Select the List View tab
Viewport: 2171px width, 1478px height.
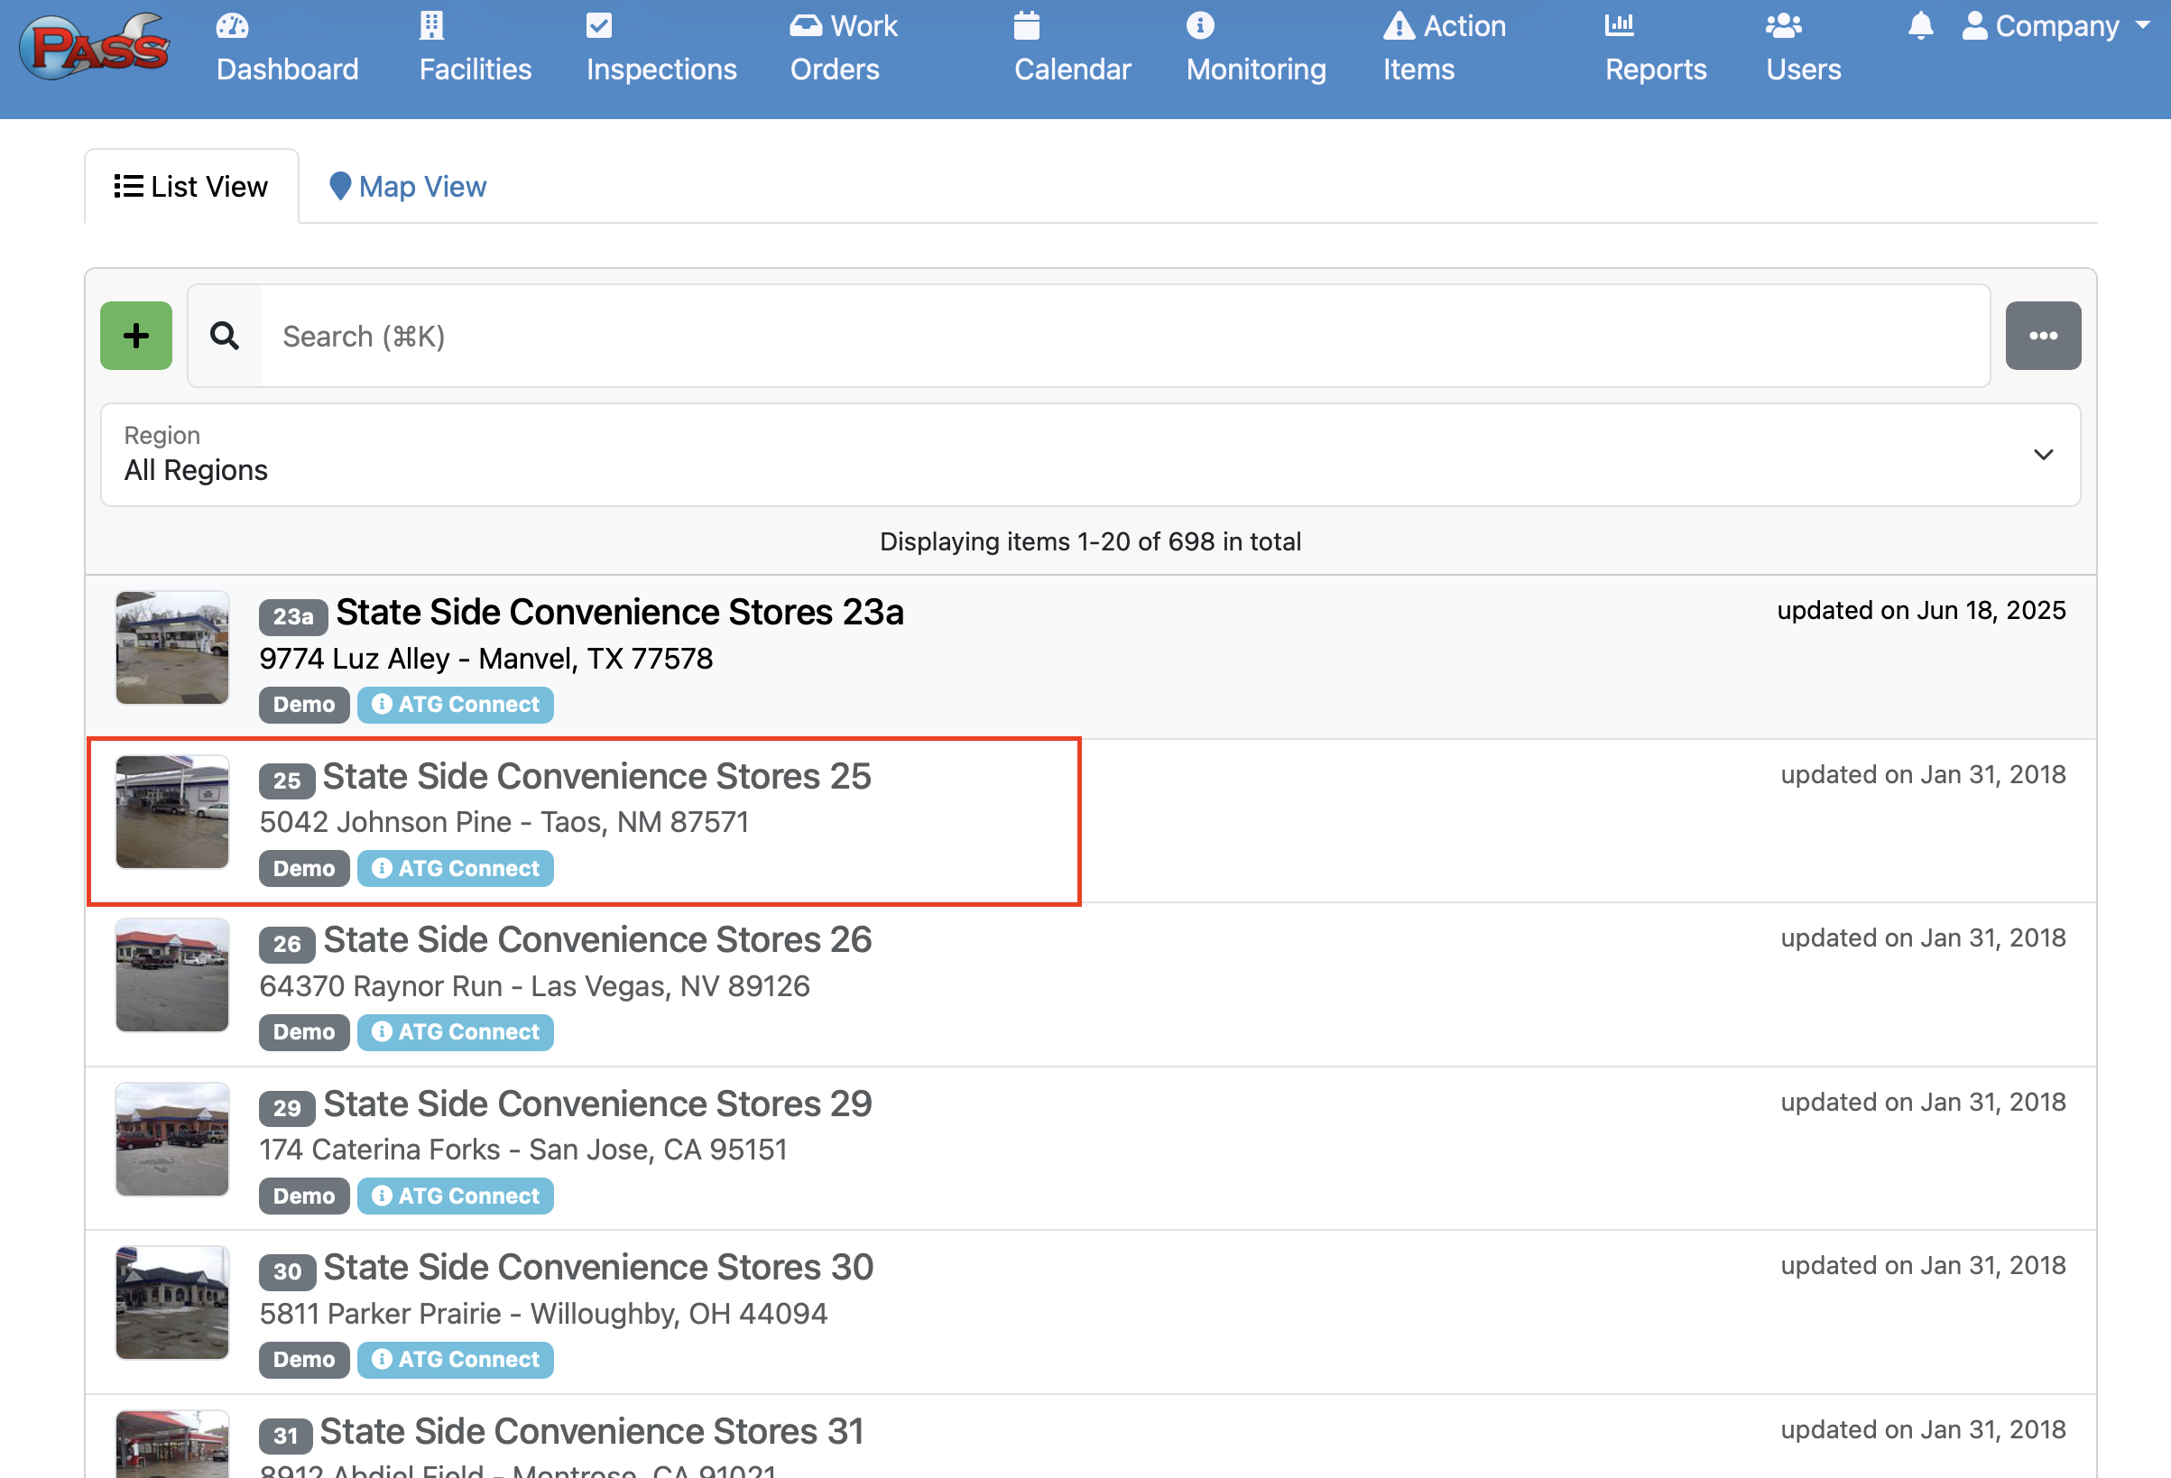191,187
